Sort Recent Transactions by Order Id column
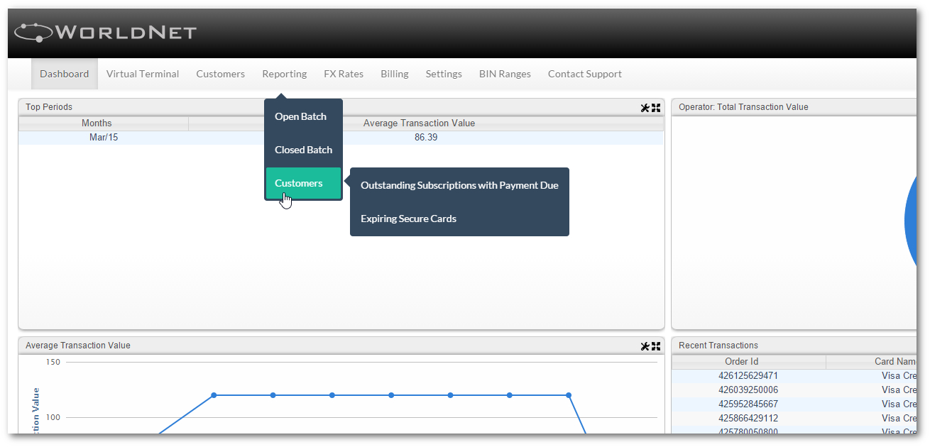Image resolution: width=930 pixels, height=447 pixels. tap(742, 362)
